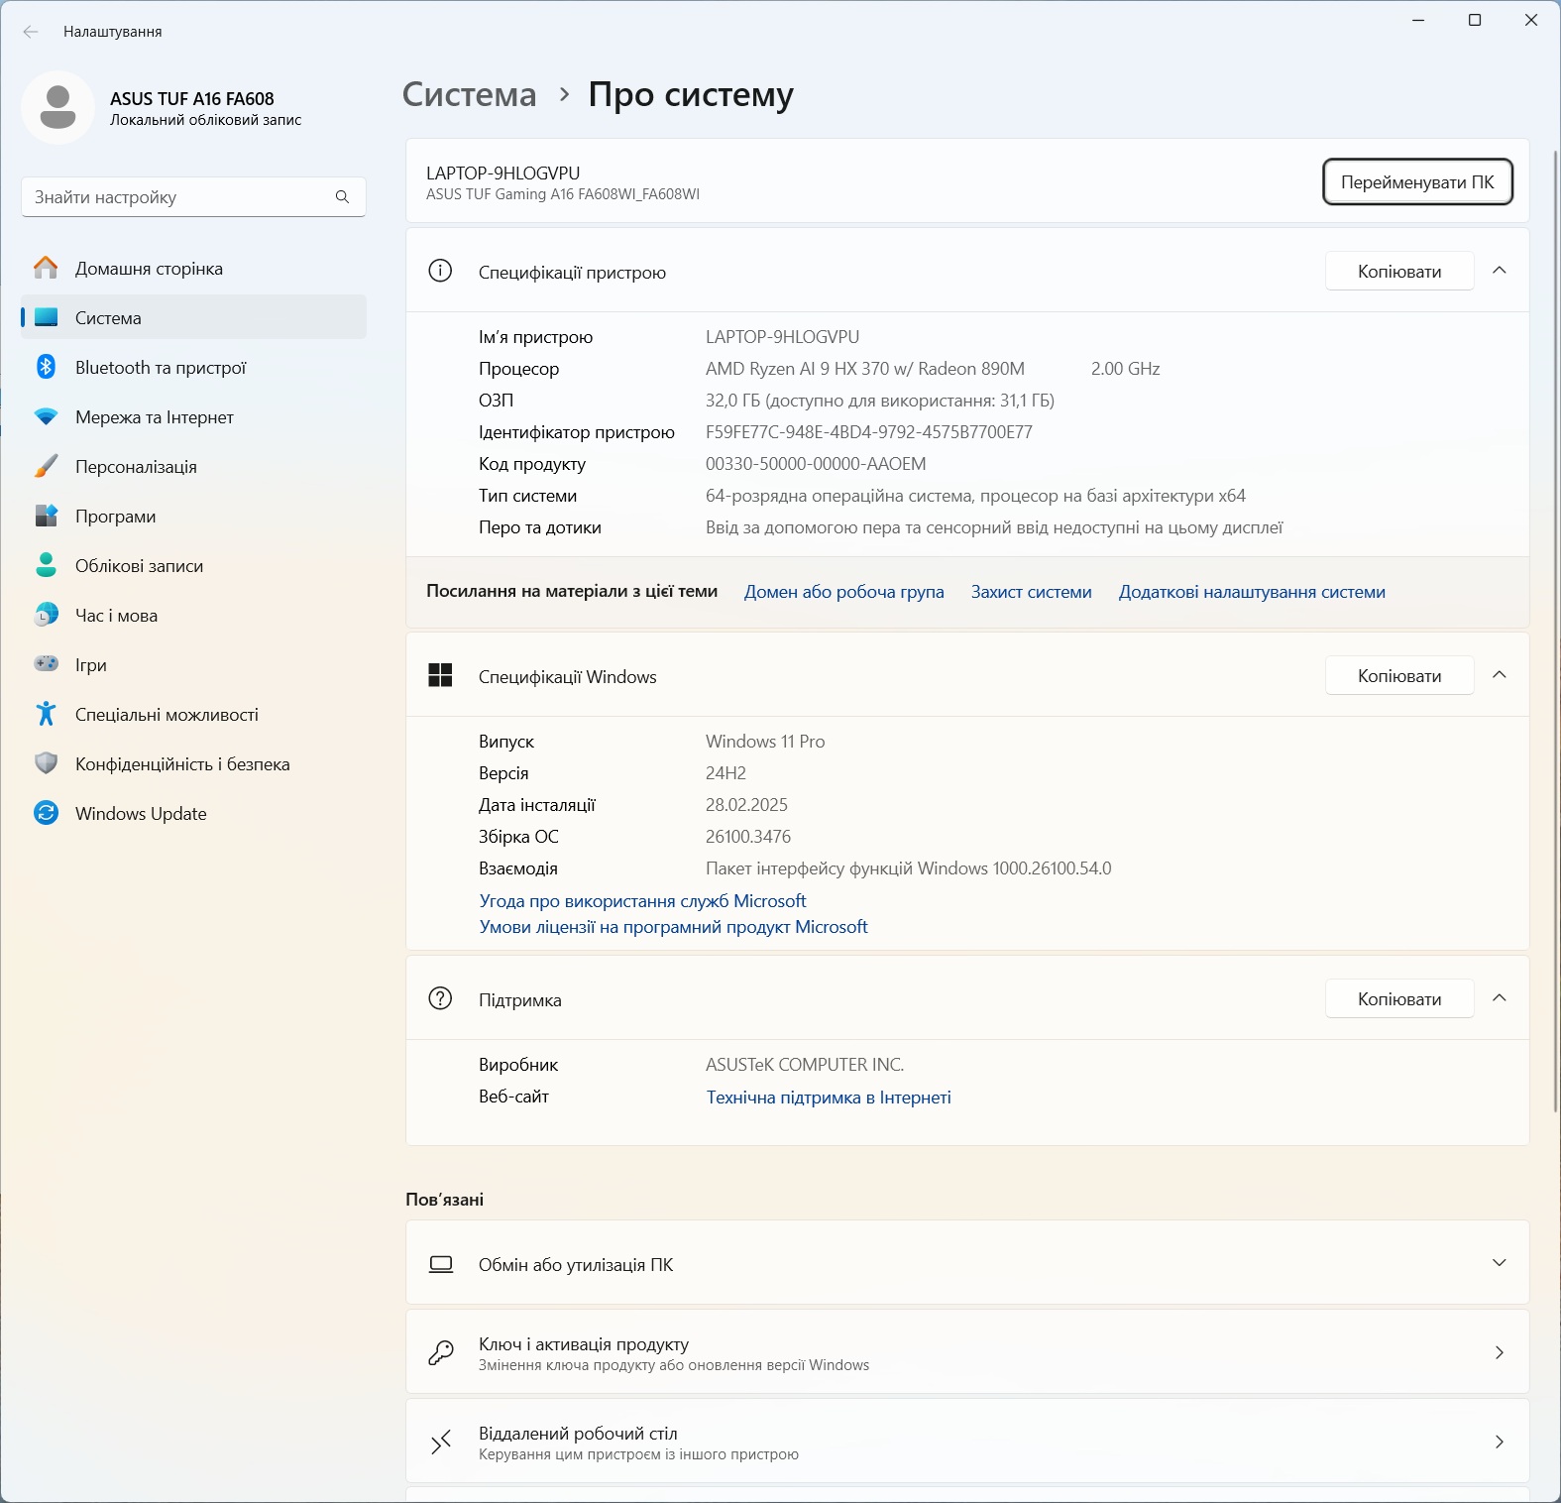Open Технічна підтримка в Інтернеті link
Image resolution: width=1561 pixels, height=1503 pixels.
829,1098
